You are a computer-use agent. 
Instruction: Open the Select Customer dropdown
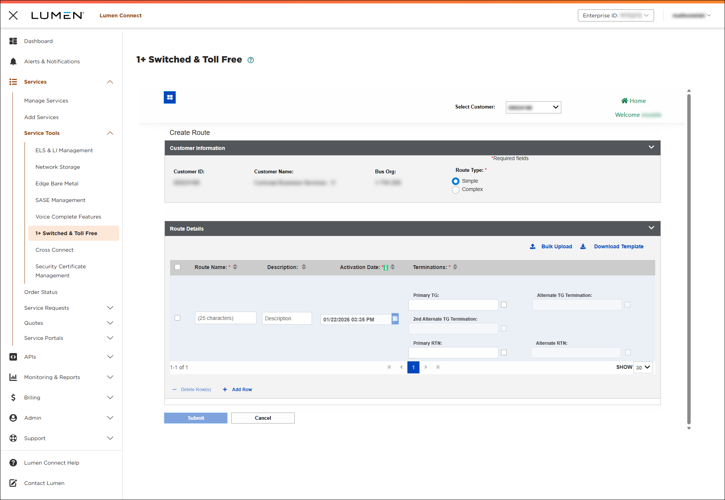[x=533, y=107]
